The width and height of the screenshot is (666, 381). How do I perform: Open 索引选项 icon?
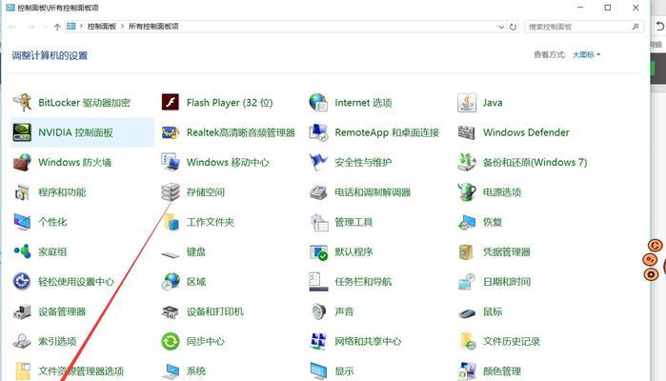click(22, 341)
